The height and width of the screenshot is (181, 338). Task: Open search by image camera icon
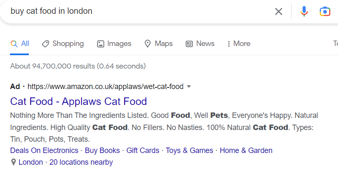click(325, 11)
